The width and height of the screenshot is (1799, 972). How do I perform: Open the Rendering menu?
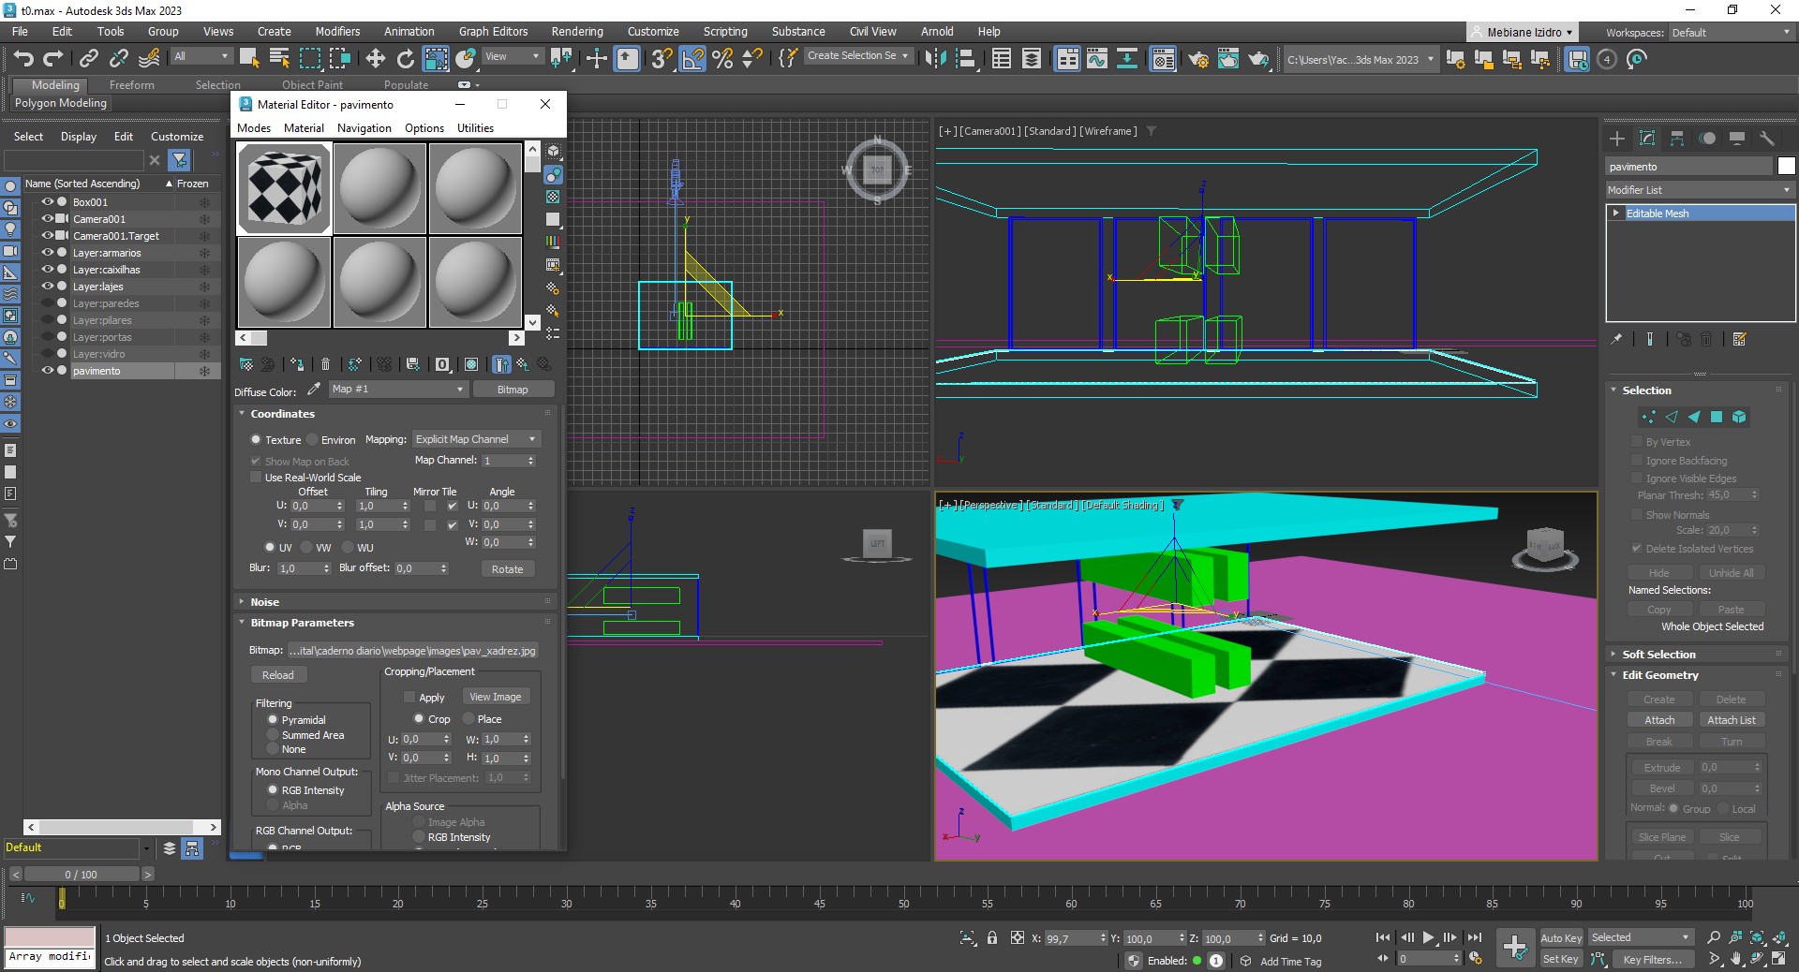coord(576,31)
